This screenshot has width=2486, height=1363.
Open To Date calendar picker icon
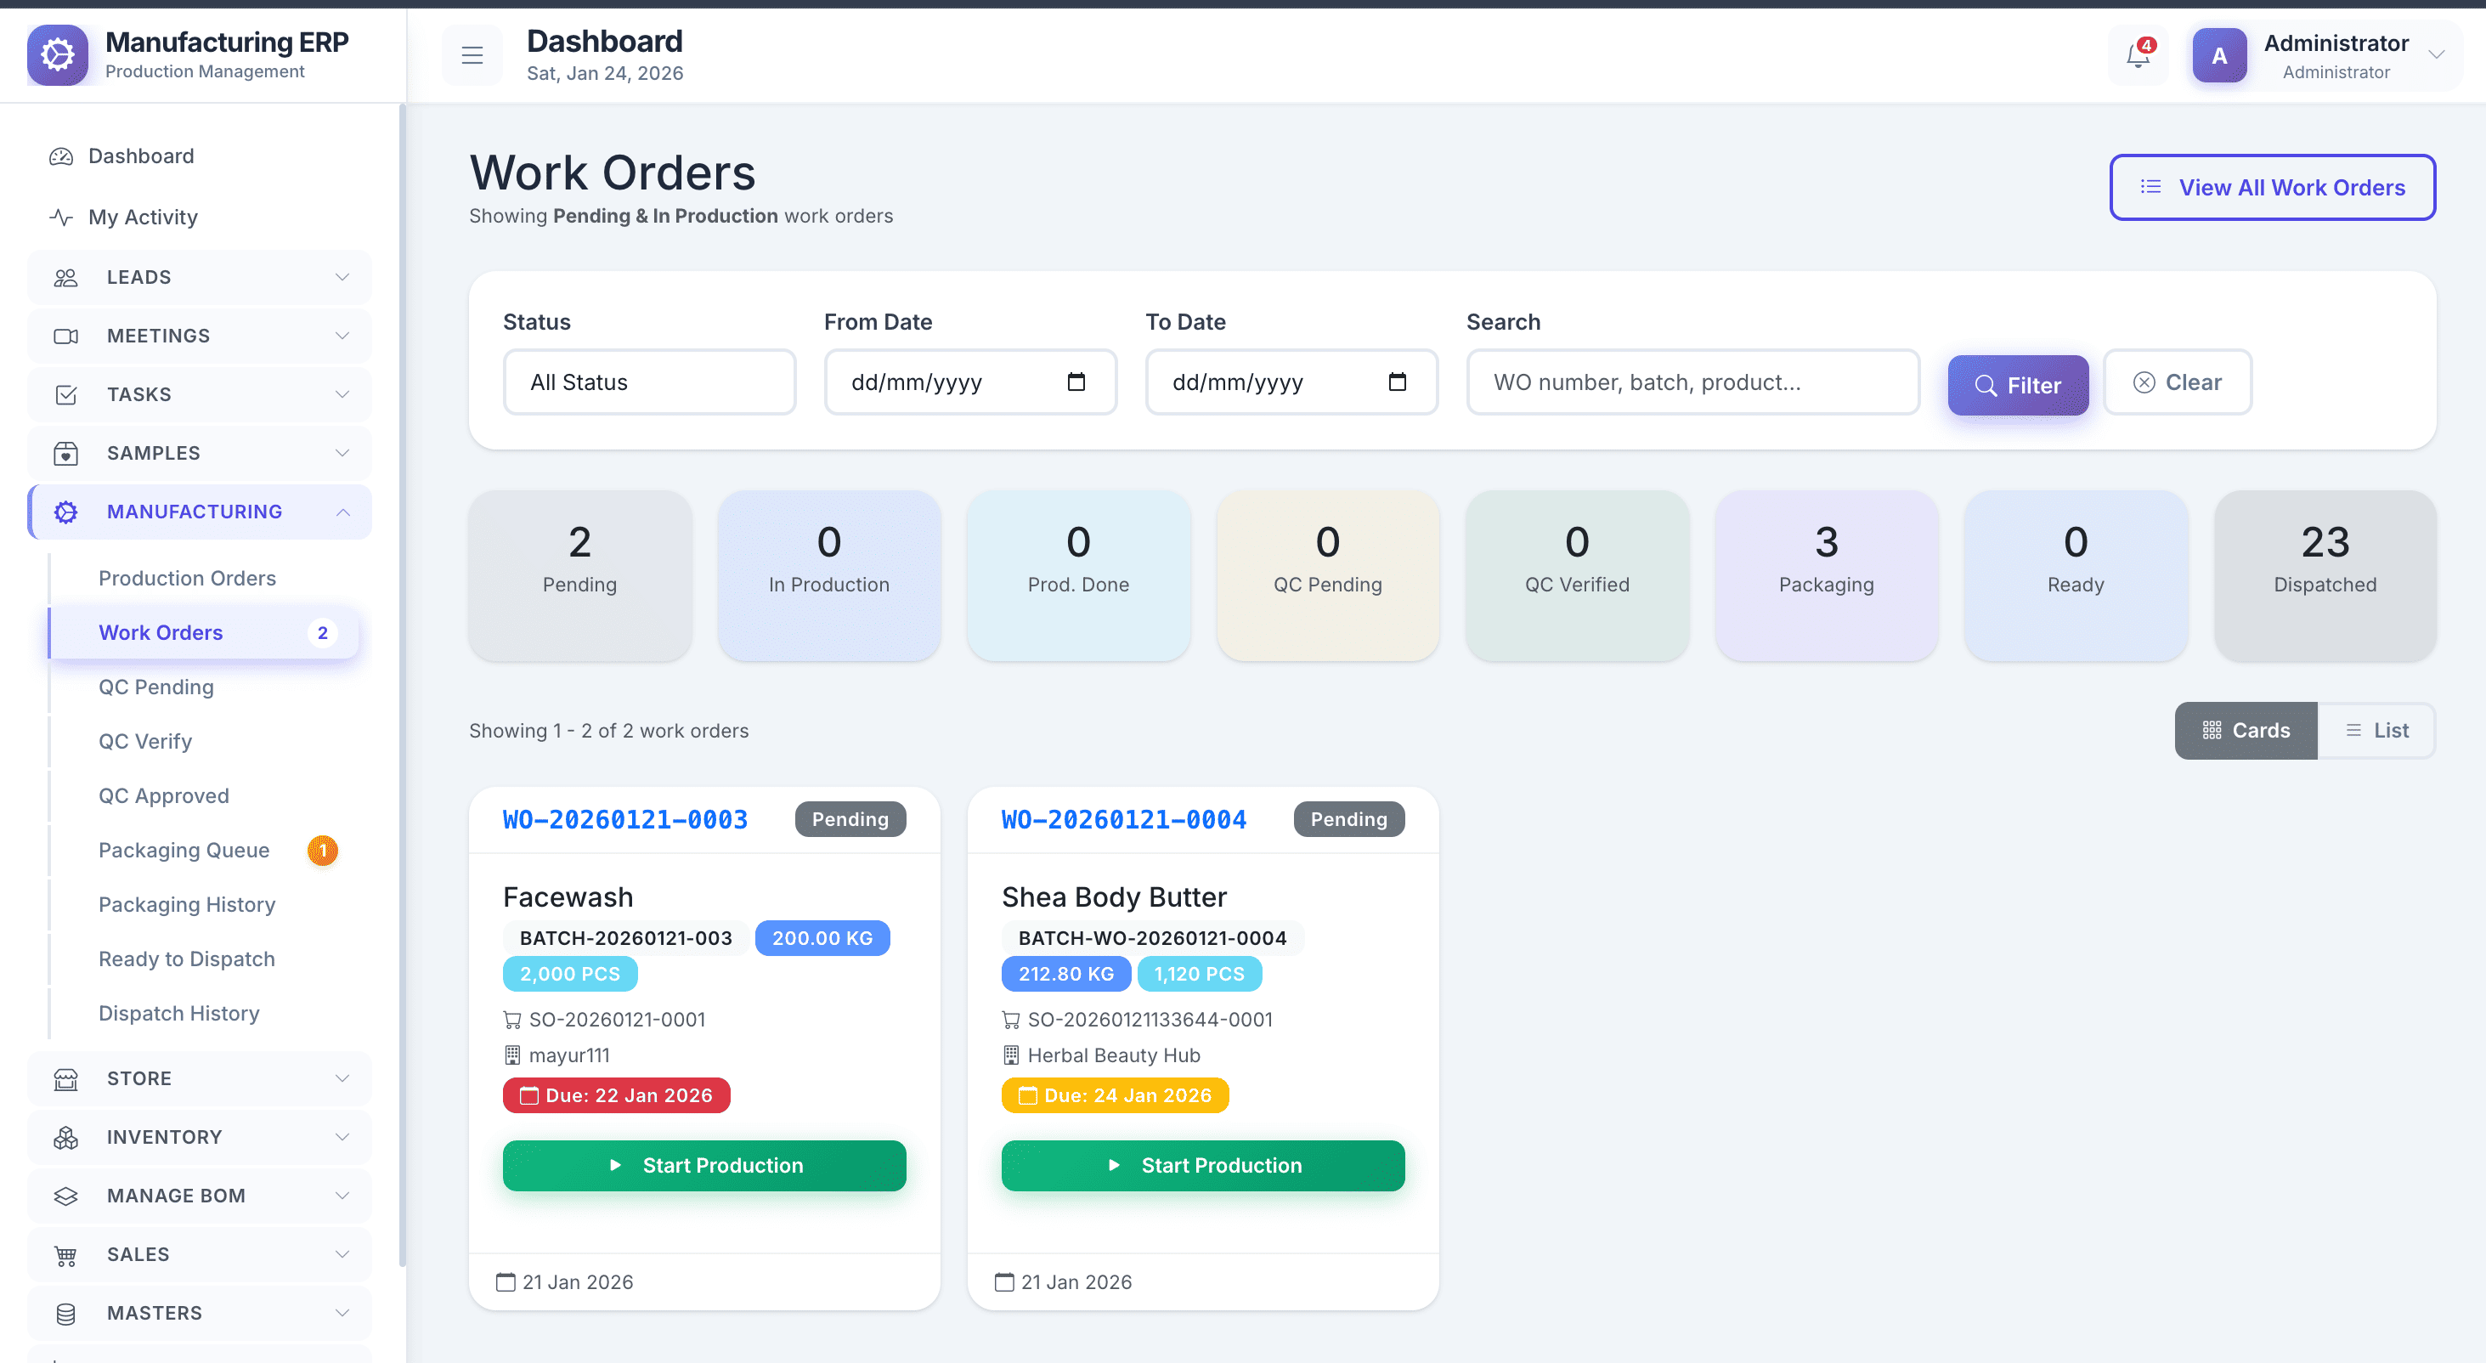coord(1397,382)
